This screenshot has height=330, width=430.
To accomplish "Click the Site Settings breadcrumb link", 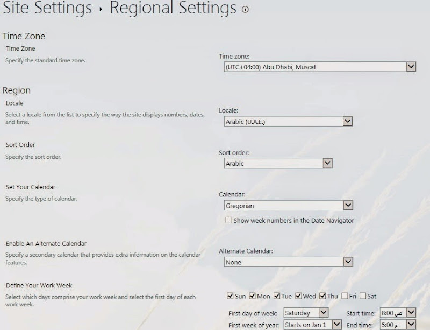I will pos(47,8).
